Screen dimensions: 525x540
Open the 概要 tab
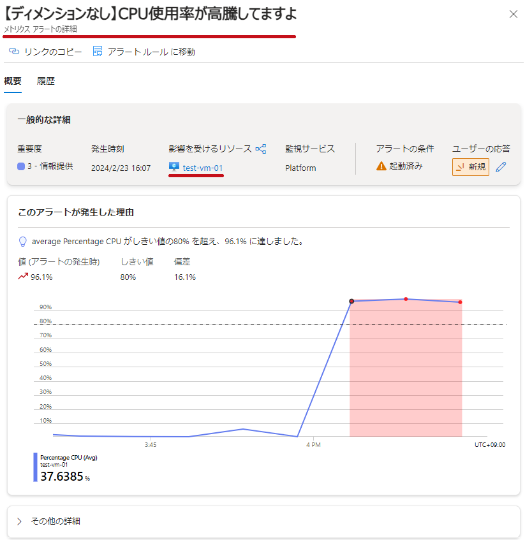pyautogui.click(x=13, y=81)
